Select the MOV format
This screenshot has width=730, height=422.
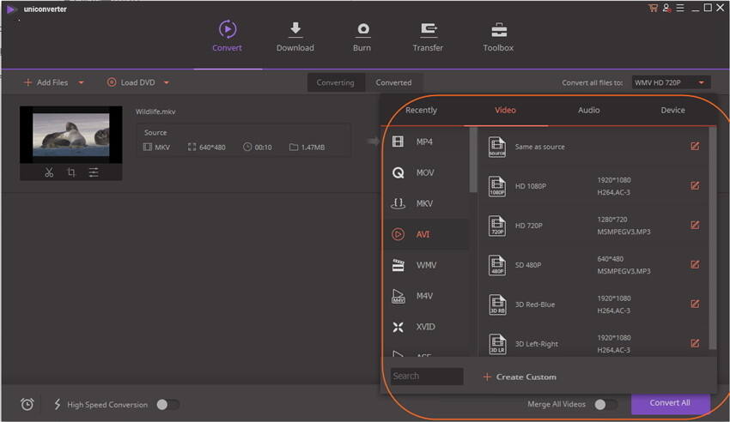click(425, 172)
